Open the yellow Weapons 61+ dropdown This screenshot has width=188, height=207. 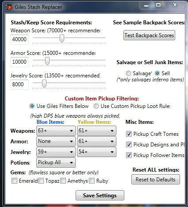(96, 130)
